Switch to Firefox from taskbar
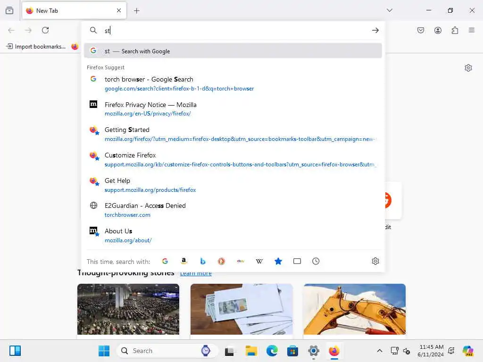This screenshot has width=483, height=362. pos(334,351)
